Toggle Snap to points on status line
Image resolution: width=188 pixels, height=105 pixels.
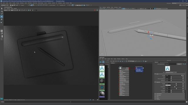tap(42, 5)
